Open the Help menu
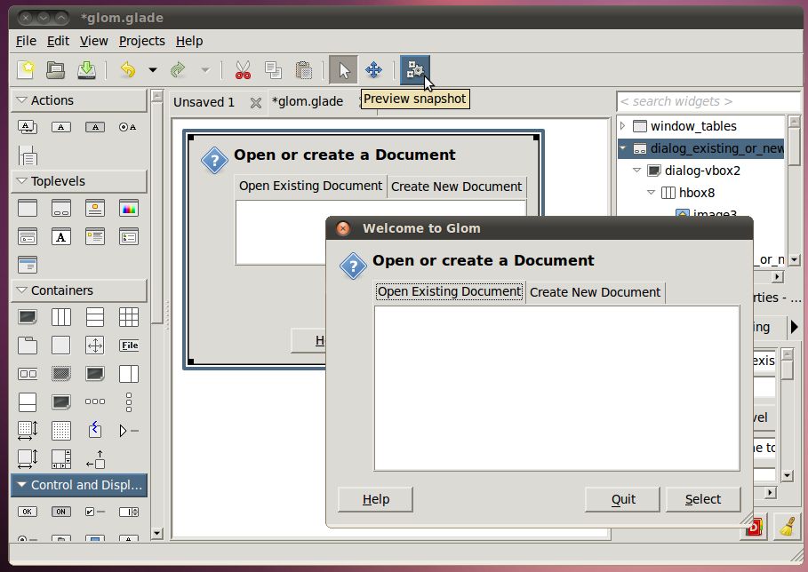 point(189,41)
